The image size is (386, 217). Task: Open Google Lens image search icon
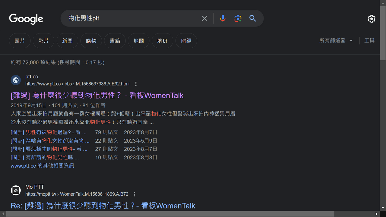pyautogui.click(x=238, y=18)
